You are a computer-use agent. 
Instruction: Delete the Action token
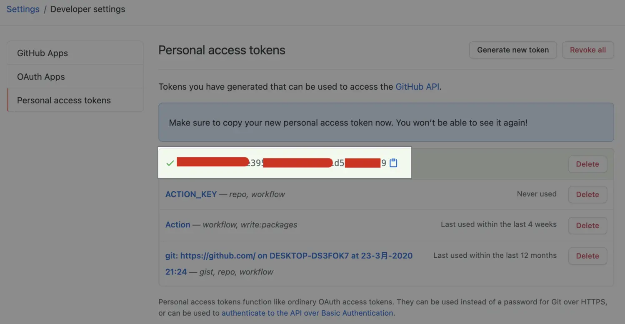[x=587, y=225]
